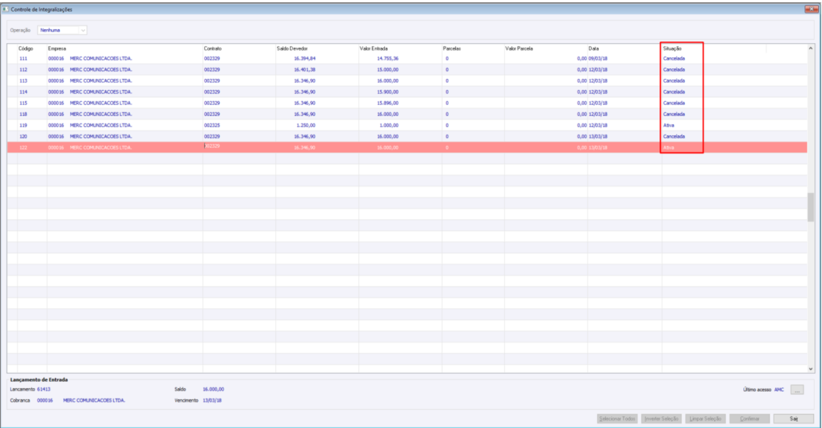The width and height of the screenshot is (822, 428).
Task: Sort by the Data column header
Action: coord(594,48)
